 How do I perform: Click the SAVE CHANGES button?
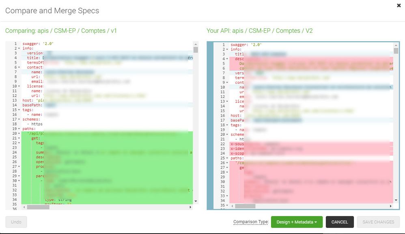[378, 222]
